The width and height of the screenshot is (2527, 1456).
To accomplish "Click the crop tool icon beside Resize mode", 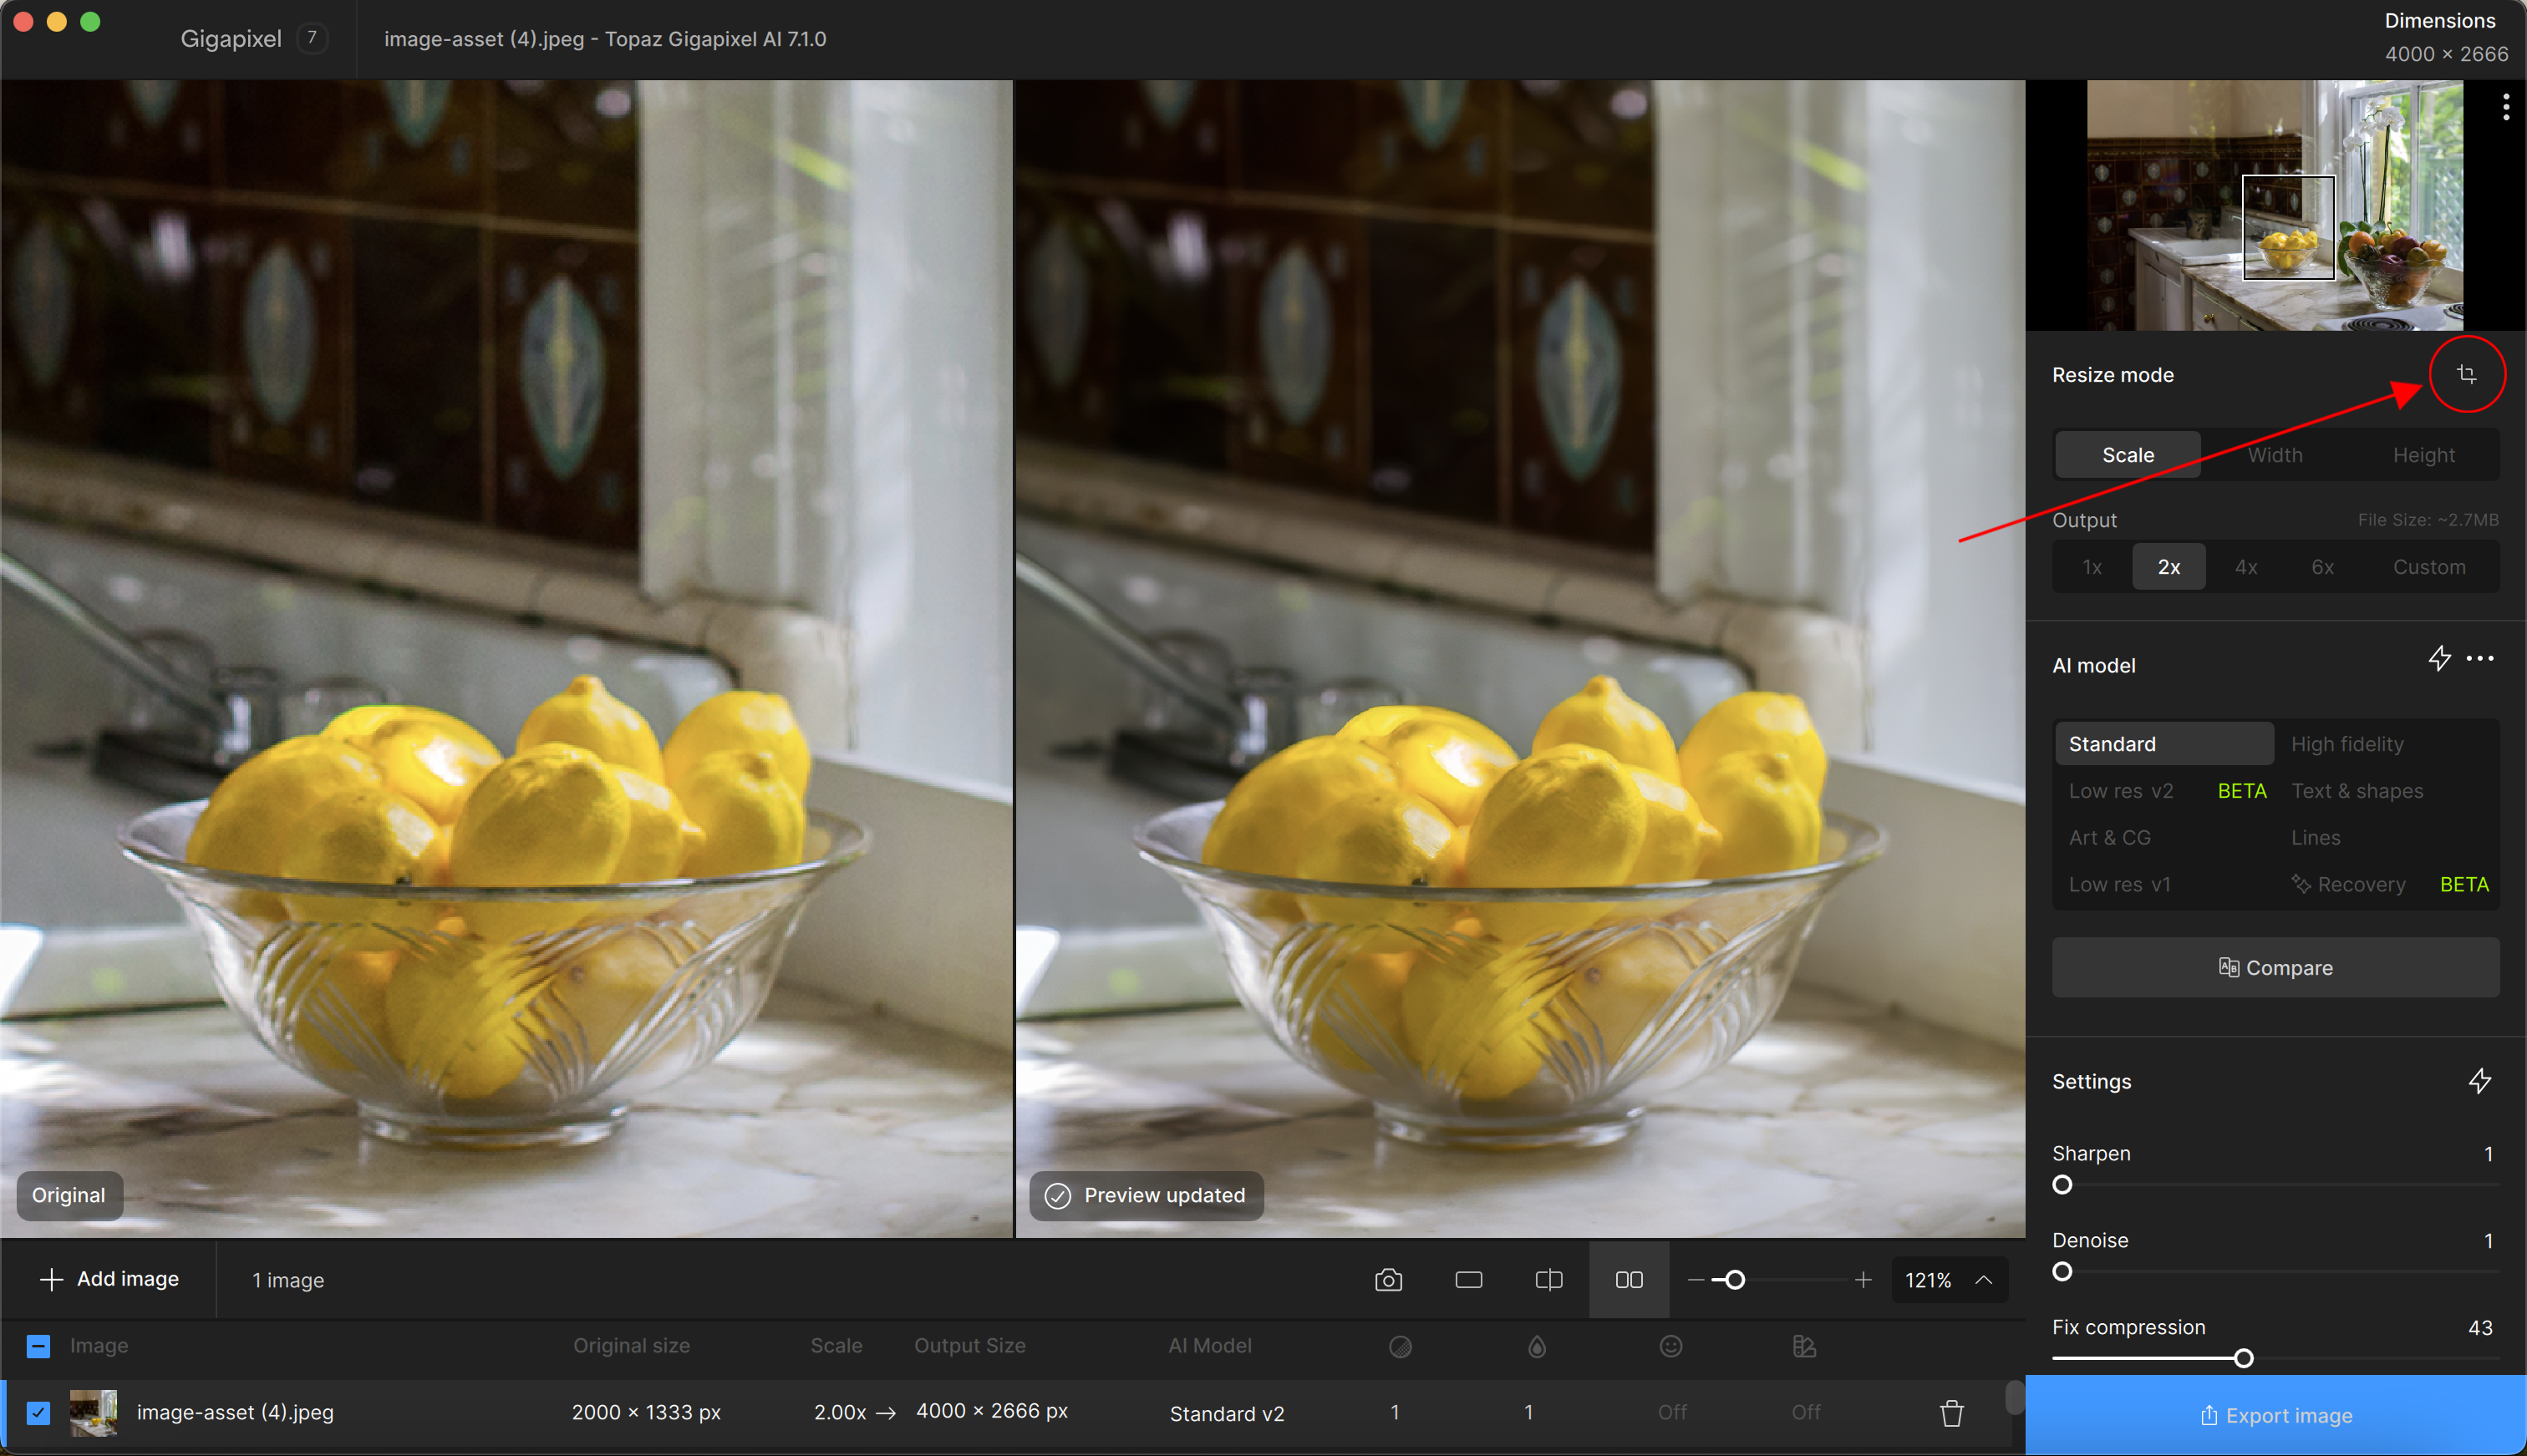I will (x=2466, y=374).
